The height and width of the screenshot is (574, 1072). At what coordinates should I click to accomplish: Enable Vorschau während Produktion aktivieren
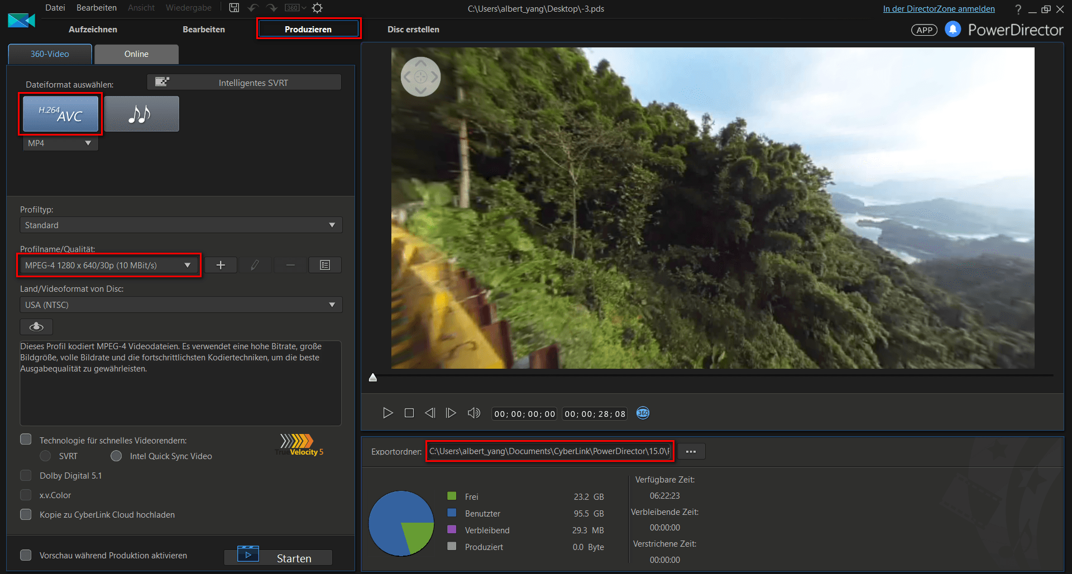point(26,555)
